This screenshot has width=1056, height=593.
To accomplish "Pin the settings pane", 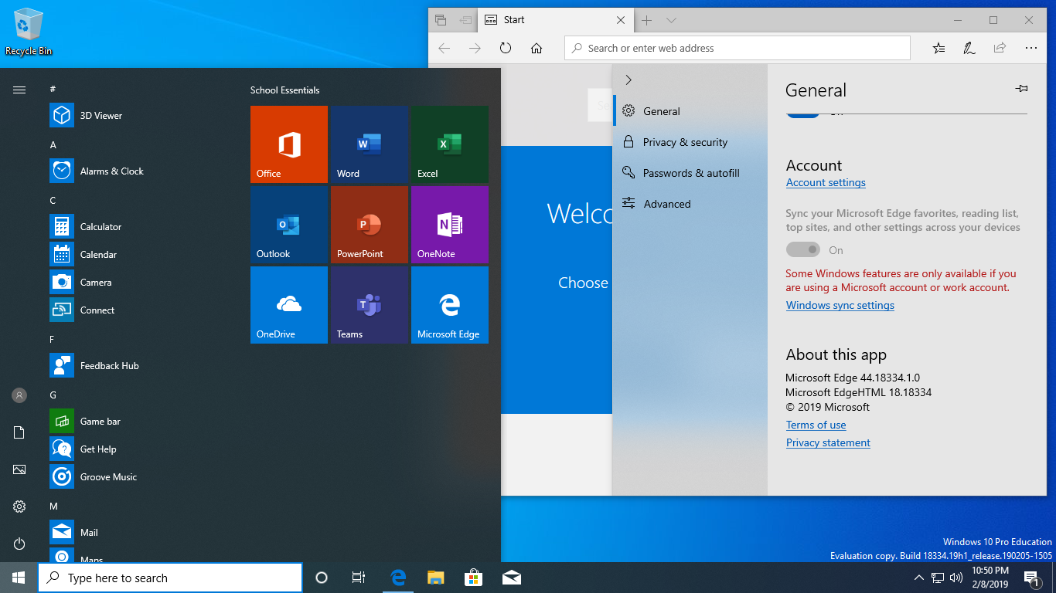I will pos(1021,89).
